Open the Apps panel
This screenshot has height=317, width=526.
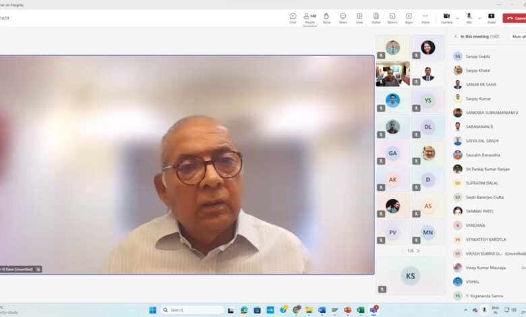tap(409, 17)
